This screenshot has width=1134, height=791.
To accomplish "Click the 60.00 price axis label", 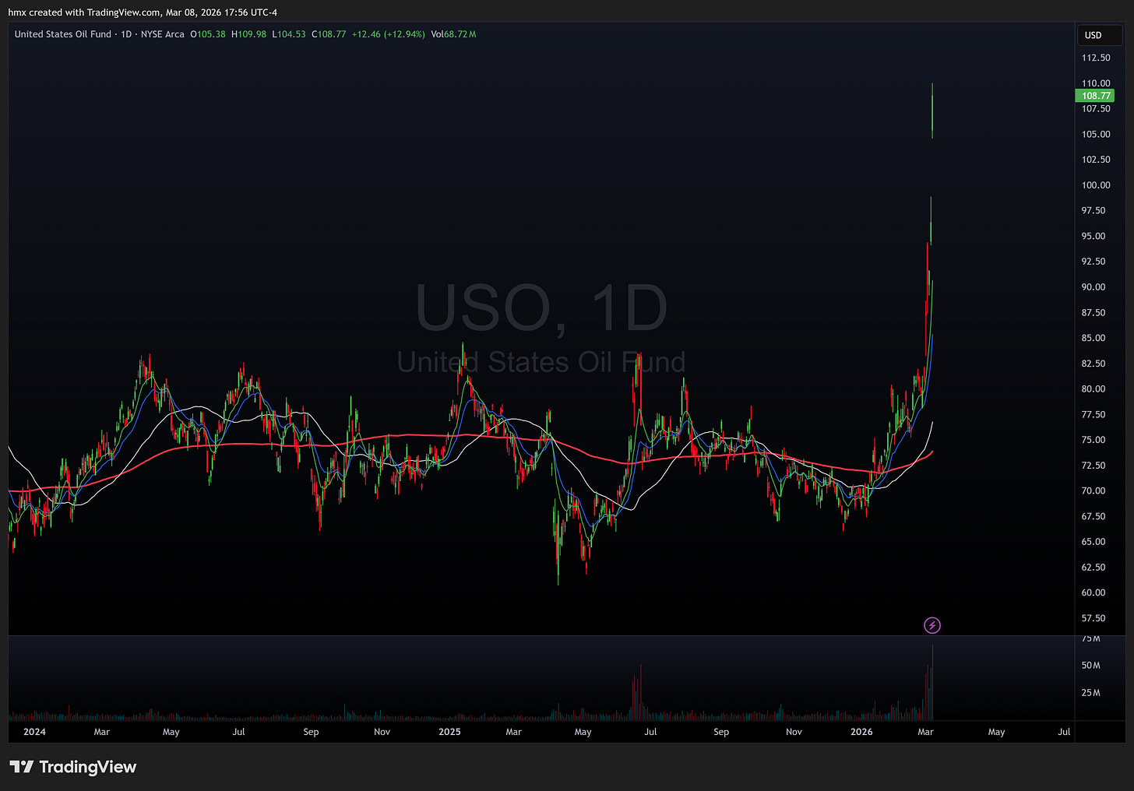I will (x=1093, y=592).
